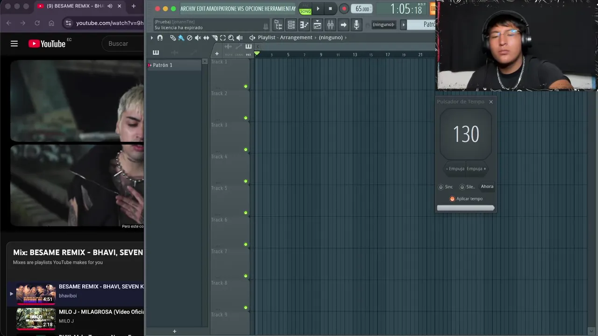The image size is (598, 336).
Task: Click the progress bar under Aplicar tempo
Action: [x=465, y=208]
